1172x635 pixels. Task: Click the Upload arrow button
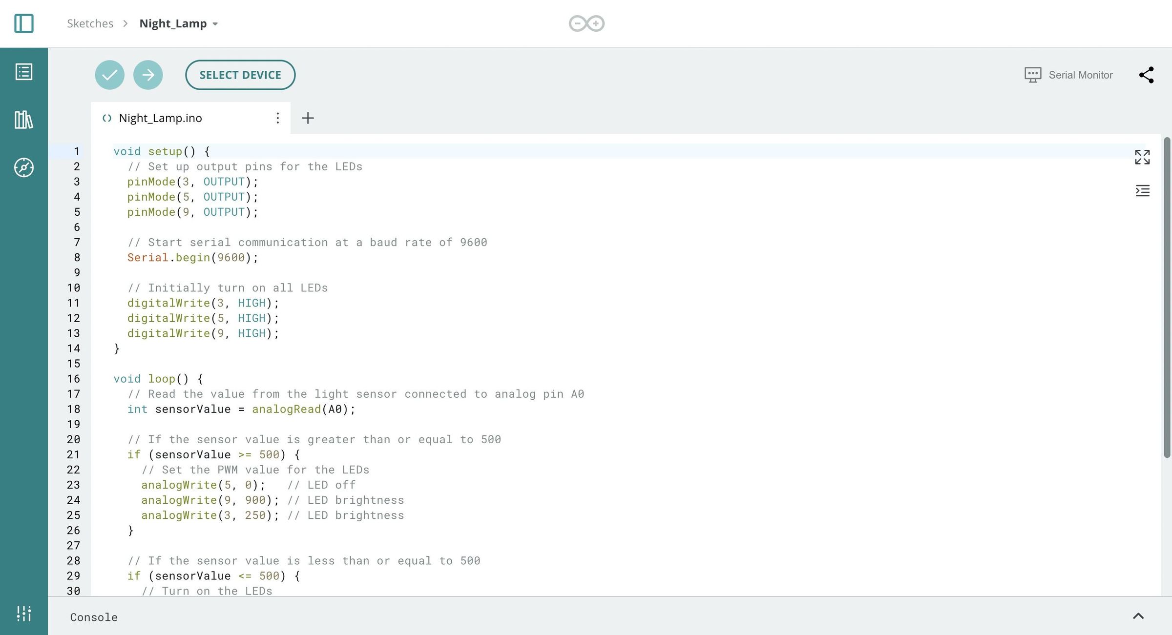pyautogui.click(x=148, y=75)
